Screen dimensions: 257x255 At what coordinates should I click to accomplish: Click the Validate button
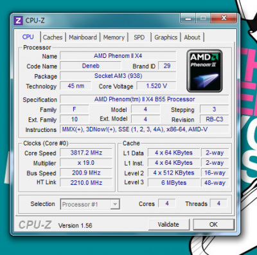168,225
